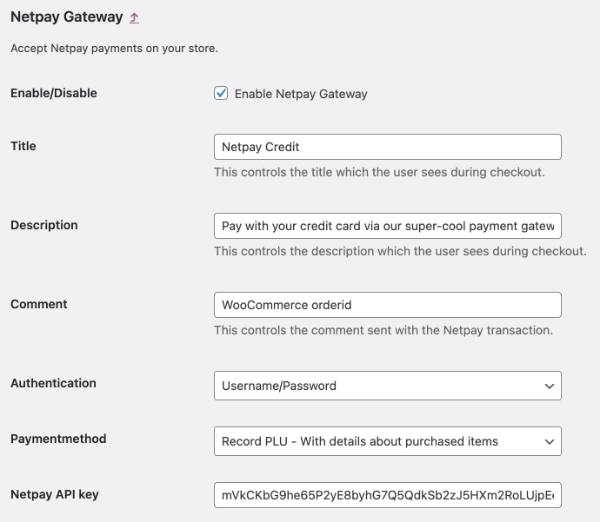This screenshot has width=600, height=522.
Task: Click the Comment label
Action: click(x=39, y=304)
